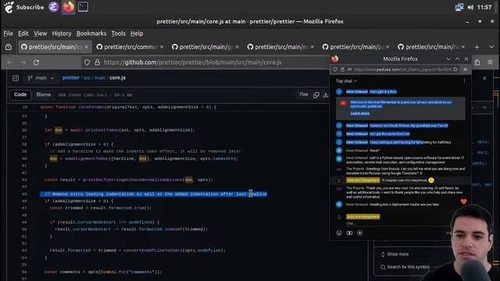500x281 pixels.
Task: Open the View menu
Action: point(40,34)
